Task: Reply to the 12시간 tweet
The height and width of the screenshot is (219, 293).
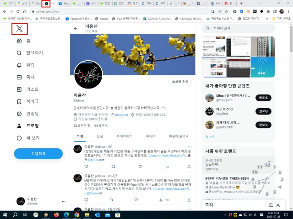Action: (86, 200)
